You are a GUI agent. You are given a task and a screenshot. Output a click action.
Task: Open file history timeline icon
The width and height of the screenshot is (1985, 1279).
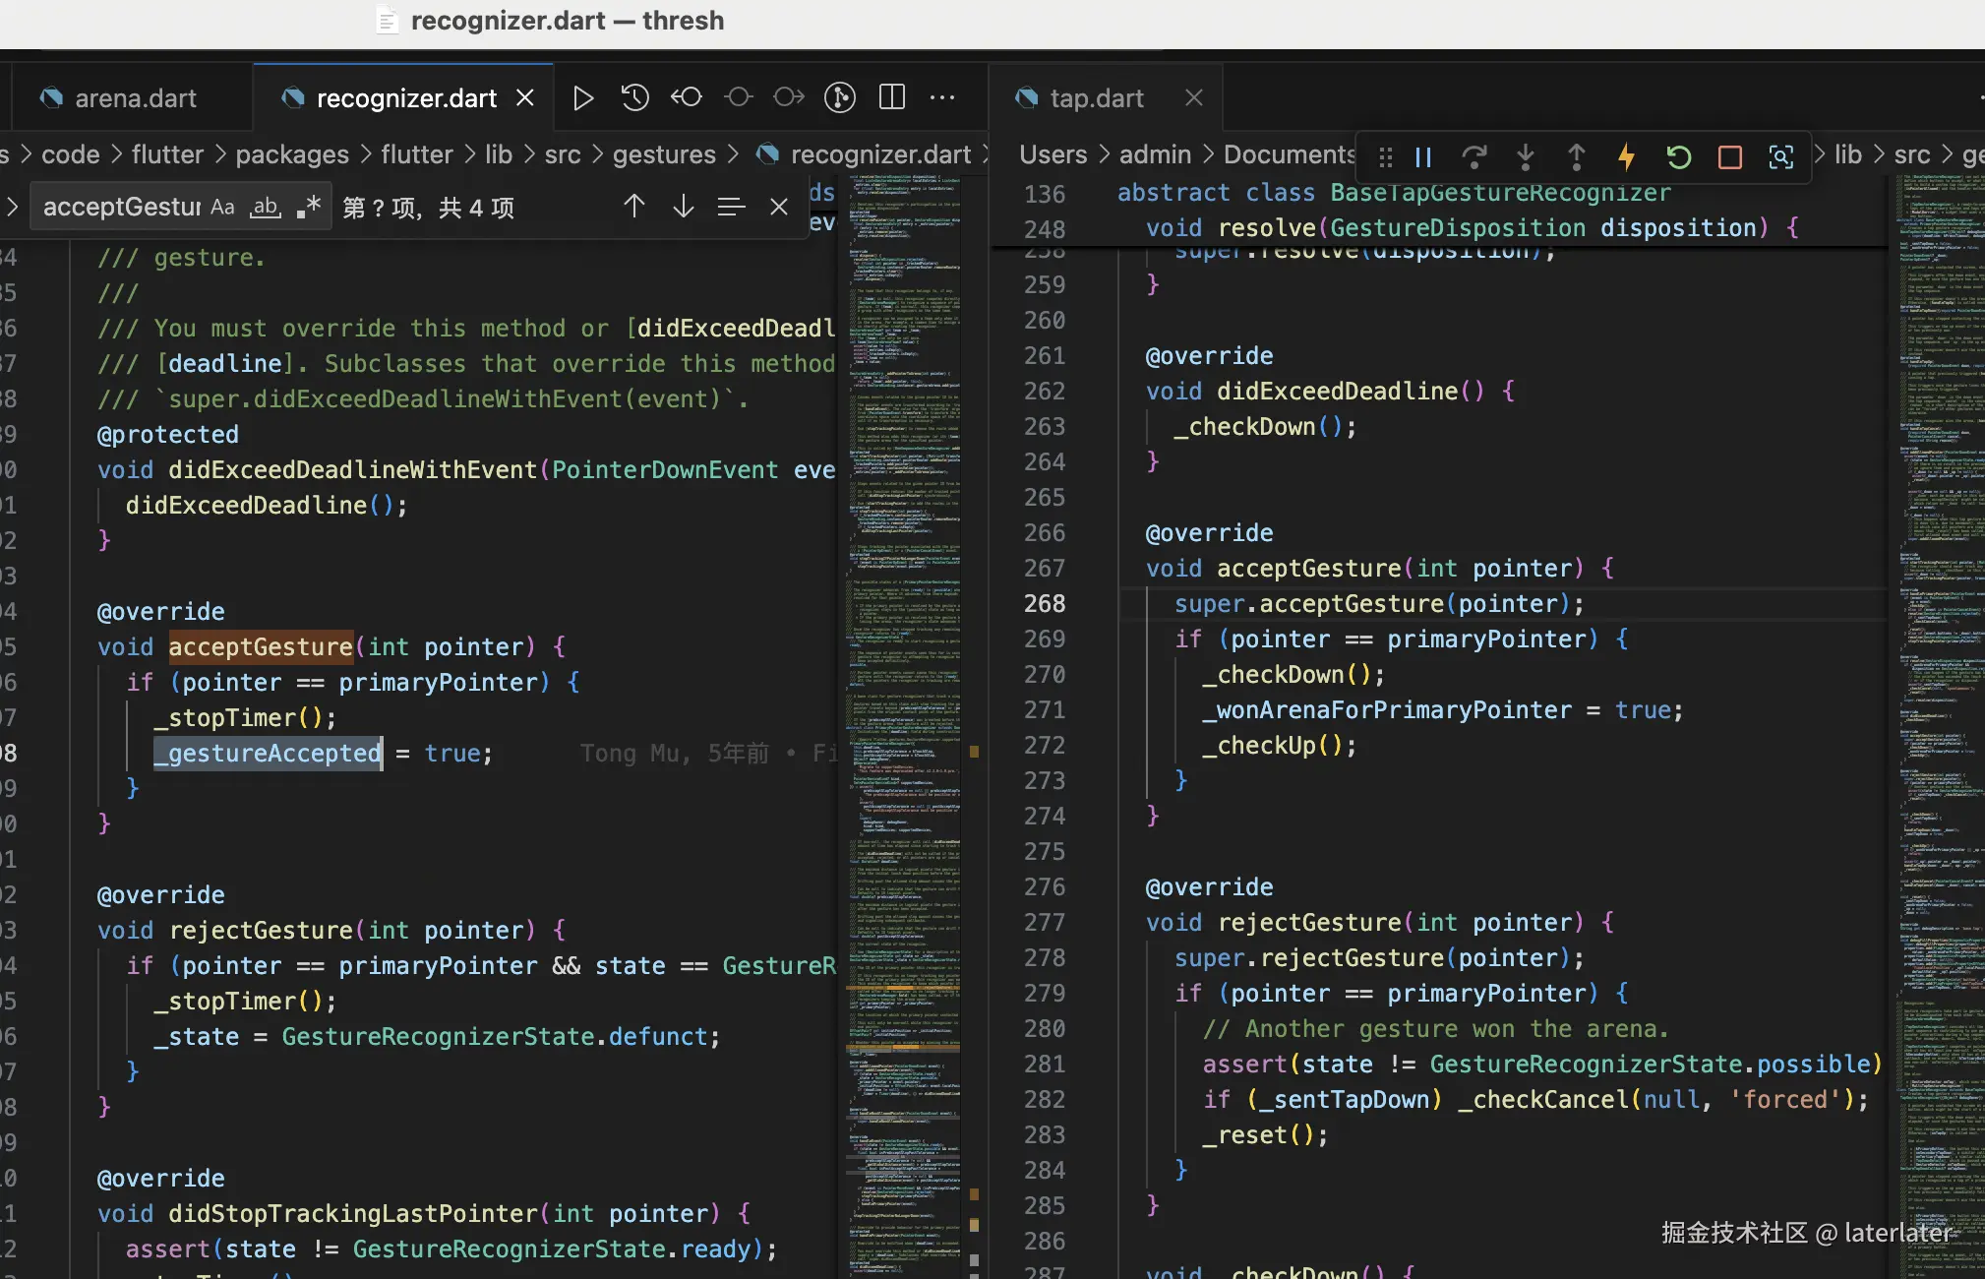click(634, 97)
